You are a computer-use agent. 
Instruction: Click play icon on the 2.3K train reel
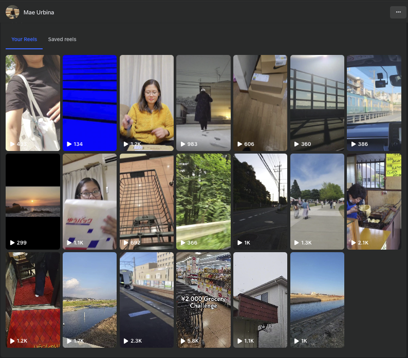[126, 341]
